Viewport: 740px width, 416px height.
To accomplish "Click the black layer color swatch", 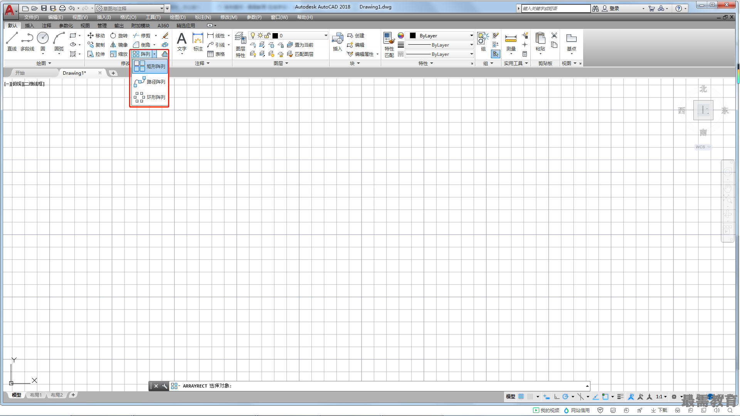I will click(x=275, y=35).
